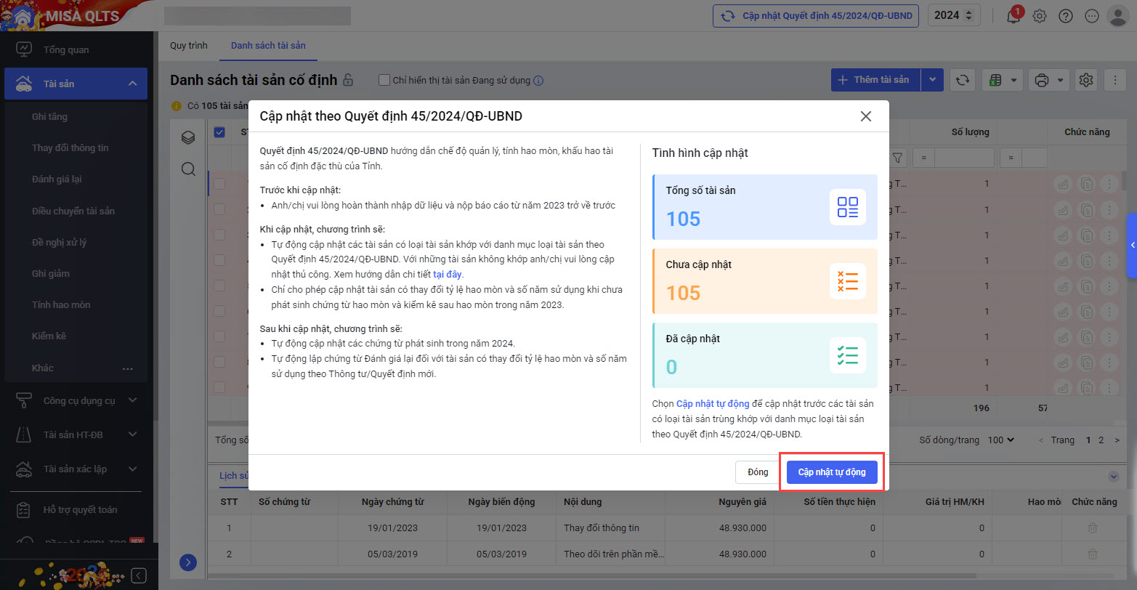Screen dimensions: 1137x590
Task: Switch to the Quy trình tab
Action: coord(189,45)
